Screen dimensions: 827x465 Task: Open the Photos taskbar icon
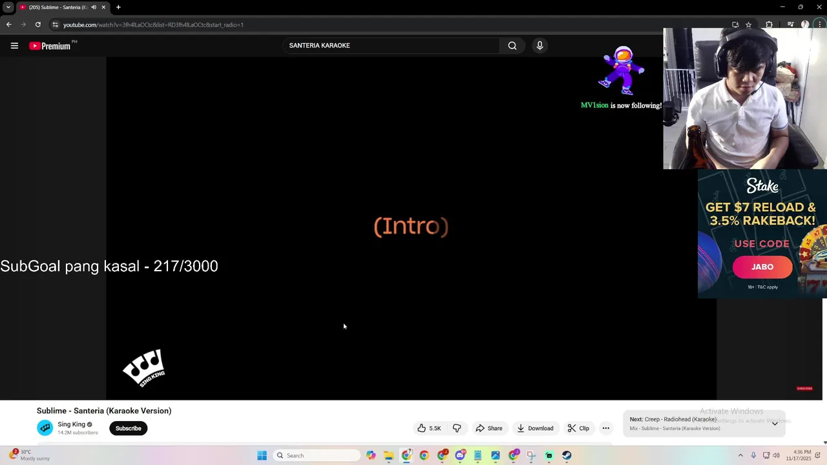pos(496,455)
